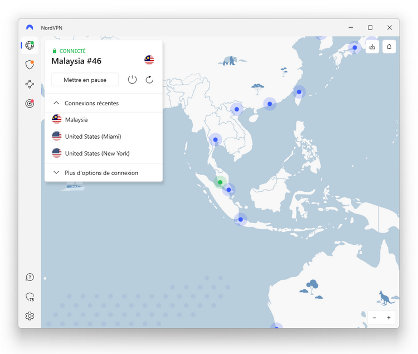Click the Taiwan server map marker

tap(299, 92)
